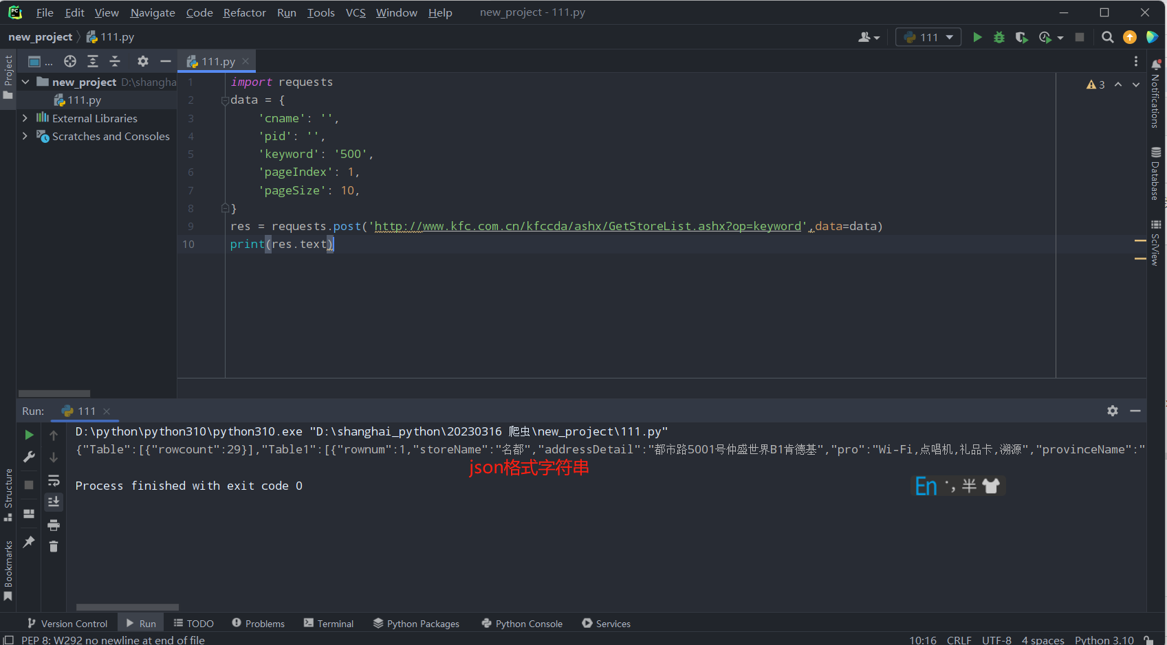Print the console output printer icon
Viewport: 1167px width, 645px height.
click(x=54, y=525)
